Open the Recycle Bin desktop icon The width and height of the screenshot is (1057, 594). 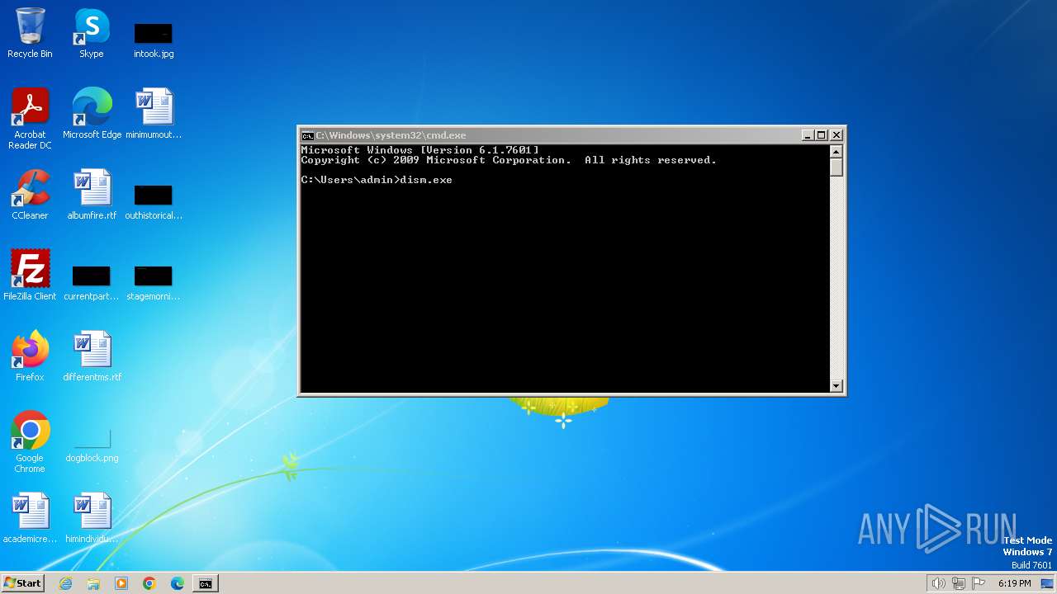click(30, 34)
